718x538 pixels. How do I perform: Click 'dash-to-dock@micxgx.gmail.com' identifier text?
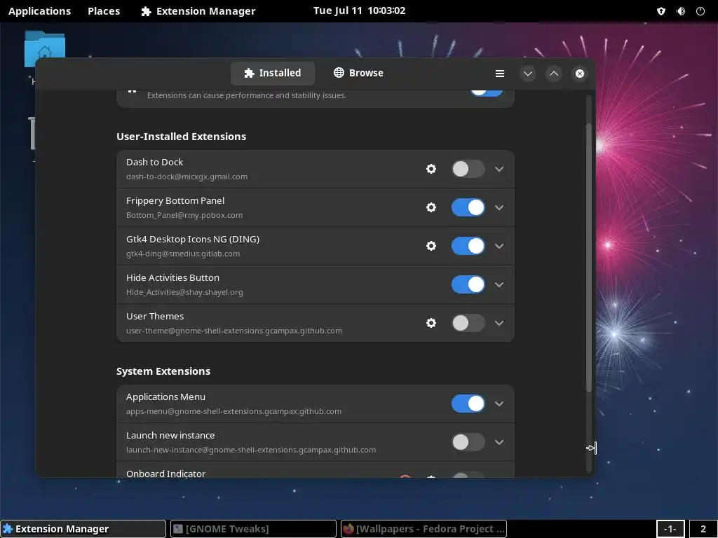tap(187, 177)
